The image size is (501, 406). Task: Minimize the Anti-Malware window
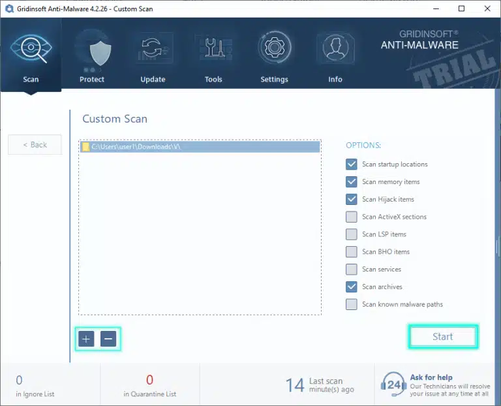pyautogui.click(x=436, y=8)
